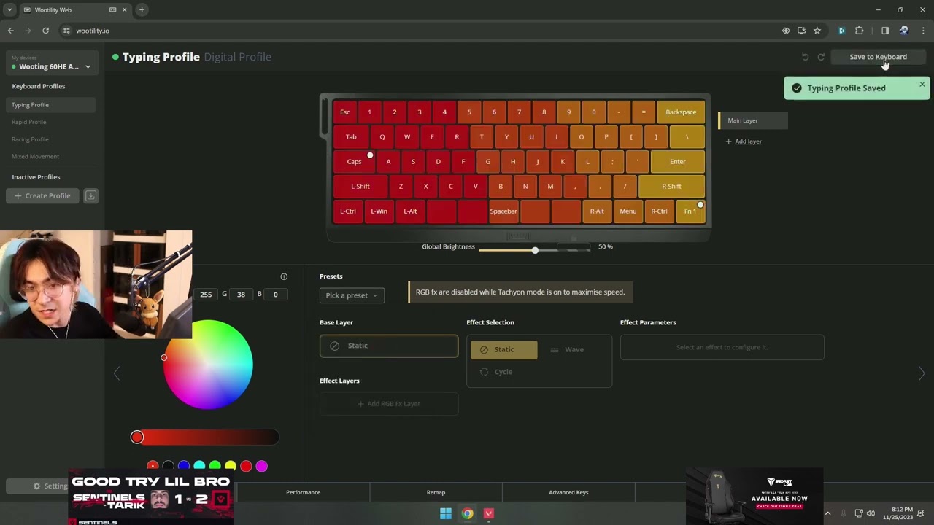
Task: Undo the last profile change
Action: coord(806,57)
